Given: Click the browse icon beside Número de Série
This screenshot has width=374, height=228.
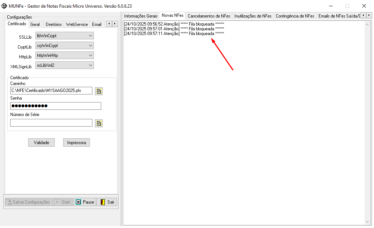Looking at the screenshot, I should tap(99, 123).
